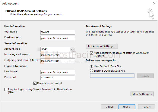Click the Test Account Settings button
158x112 pixels.
[x=102, y=46]
